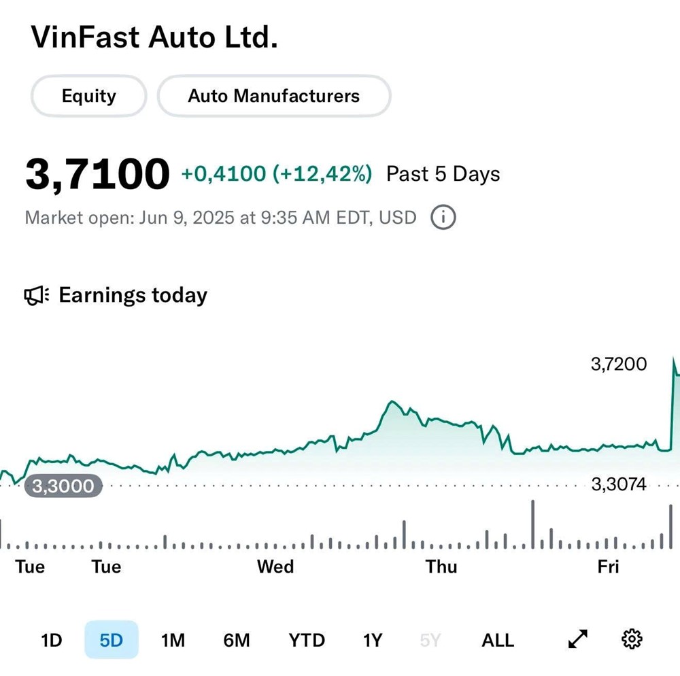Open the YTD chart range
Viewport: 680px width, 676px height.
point(307,640)
